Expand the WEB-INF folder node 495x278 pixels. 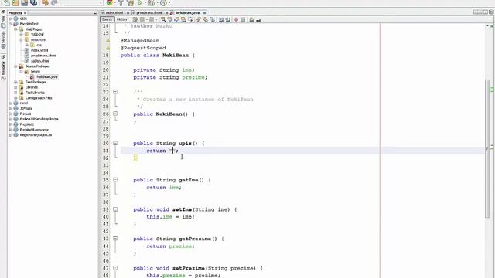click(22, 34)
